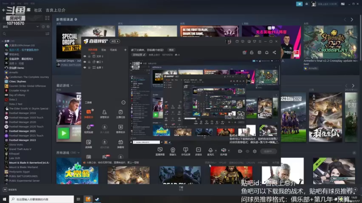Open 弹幕助手 tool in Douyu toolbox
362x203 pixels.
(89, 114)
